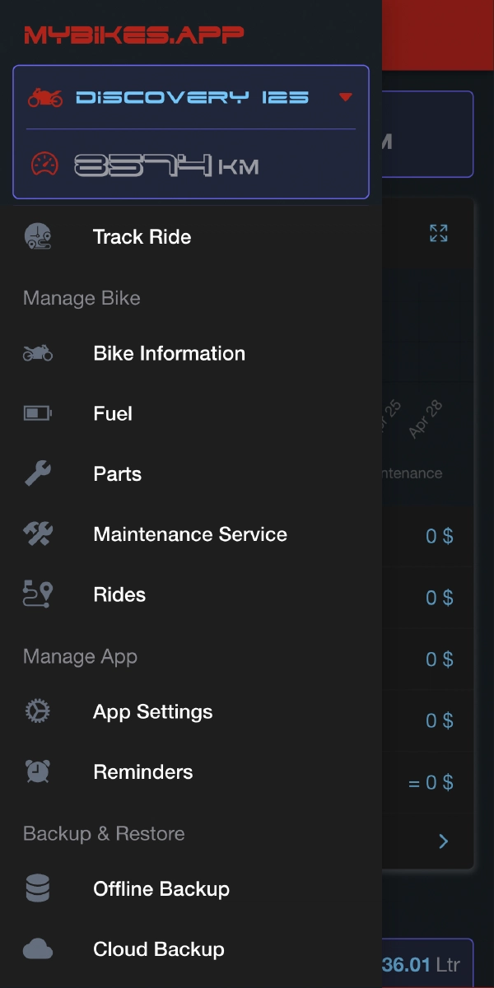
Task: Click the Maintenance Service tools icon
Action: tap(38, 534)
